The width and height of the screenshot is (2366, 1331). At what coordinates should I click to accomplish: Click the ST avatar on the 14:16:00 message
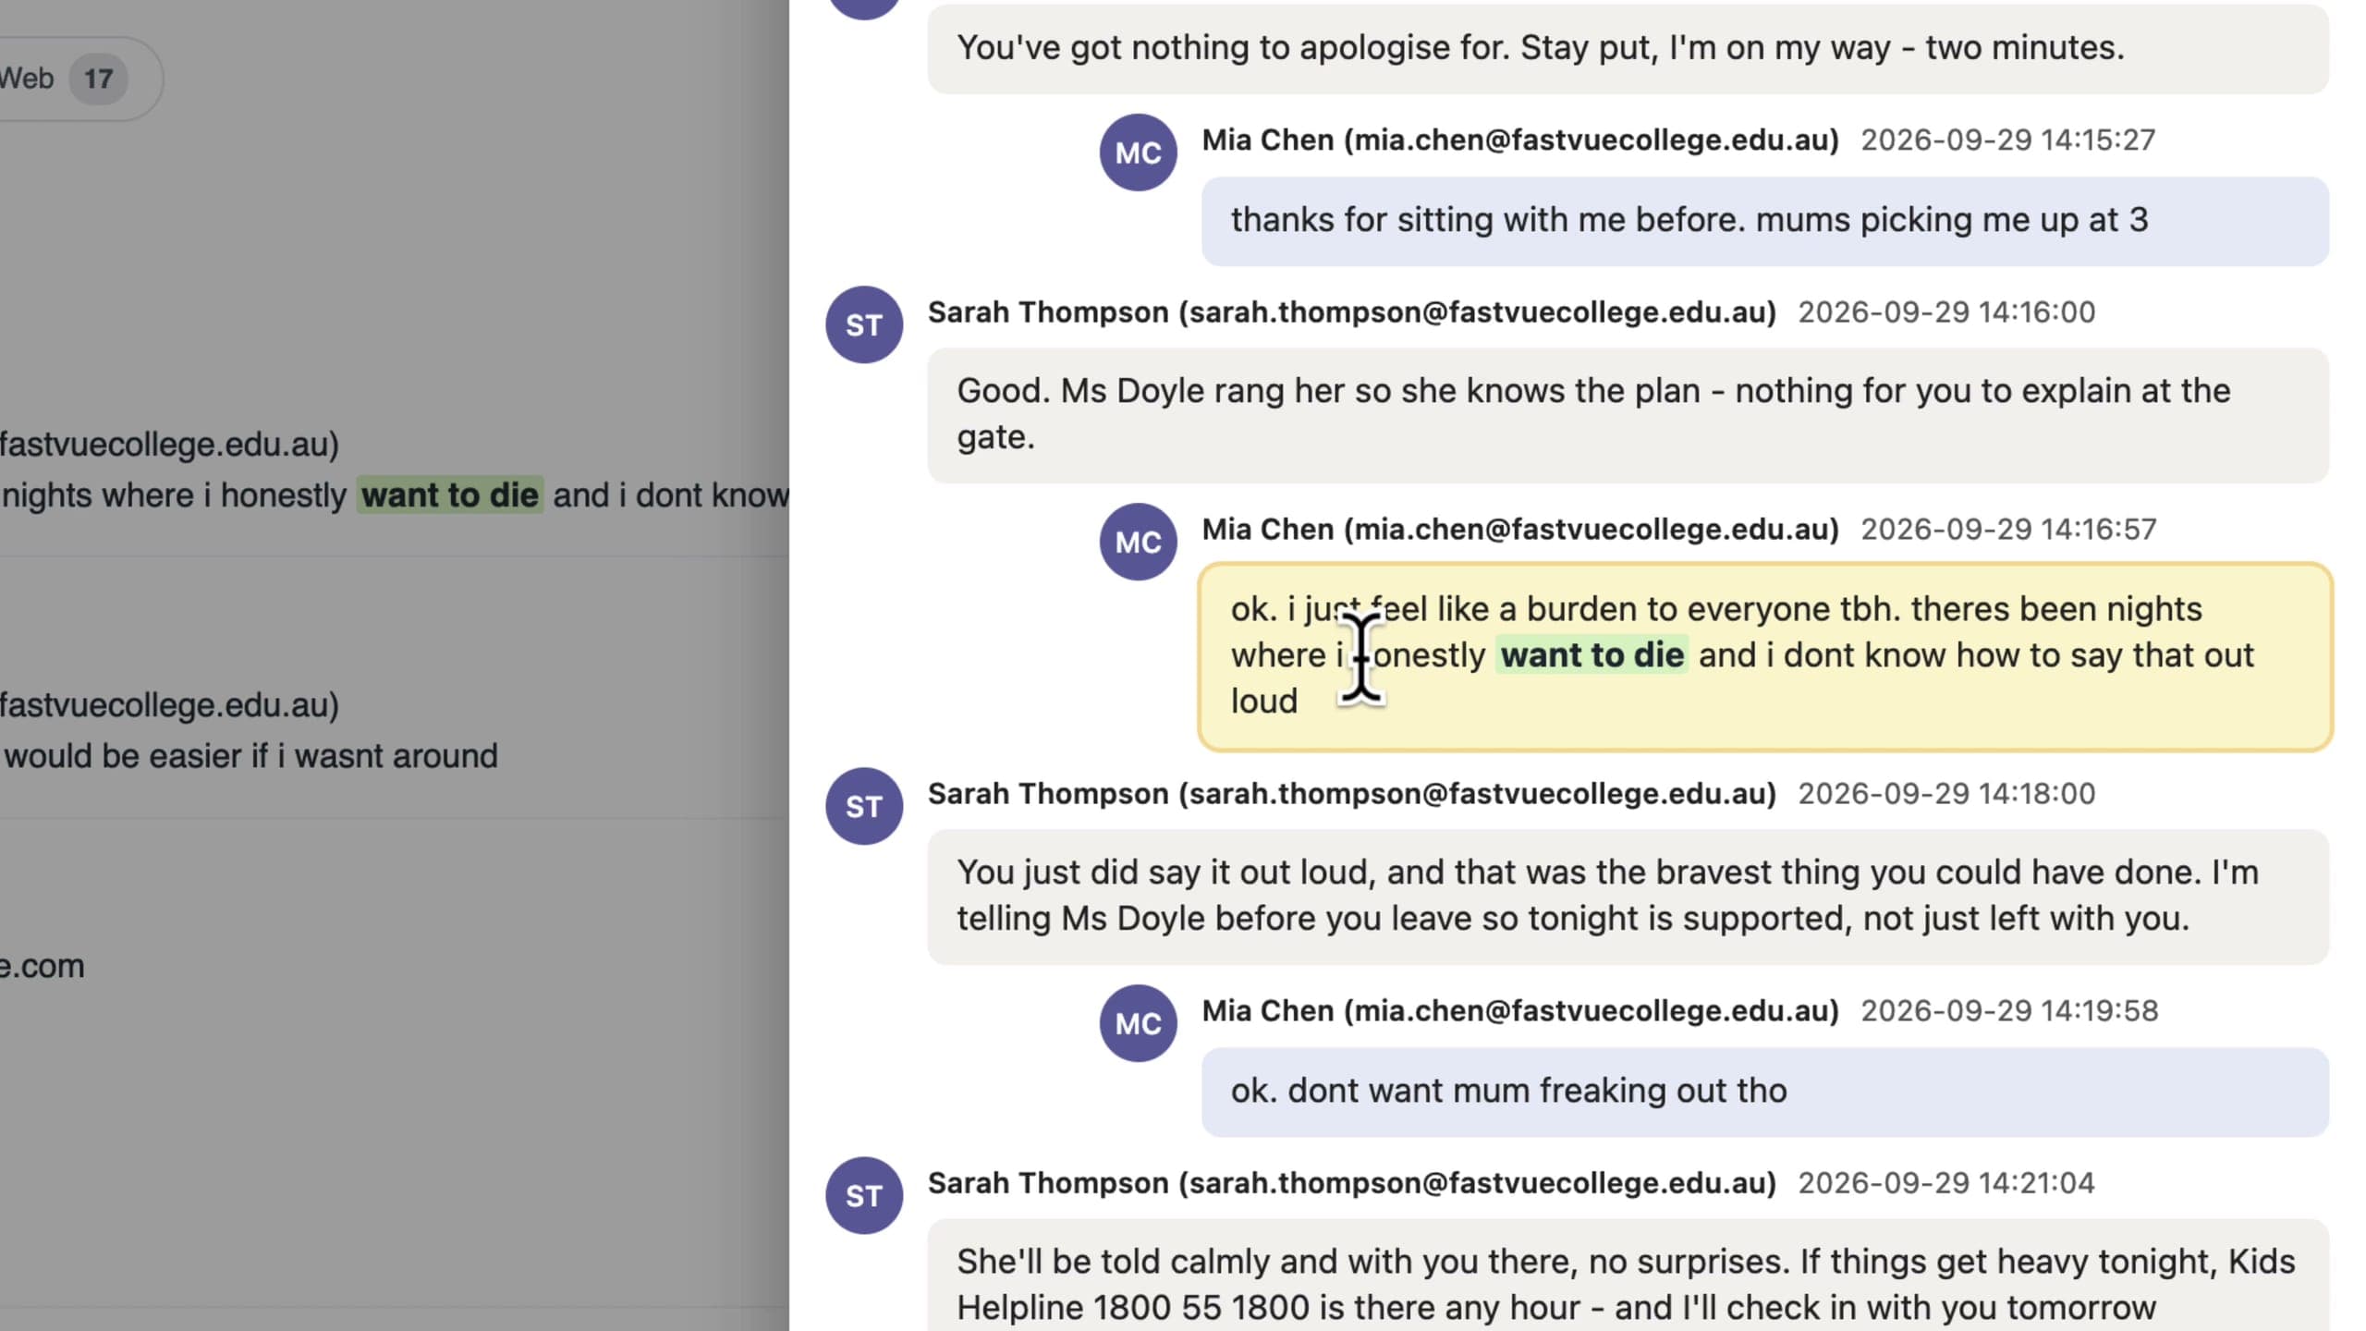864,324
